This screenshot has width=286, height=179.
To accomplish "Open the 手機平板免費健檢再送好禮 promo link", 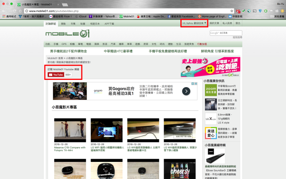I will click(x=168, y=51).
